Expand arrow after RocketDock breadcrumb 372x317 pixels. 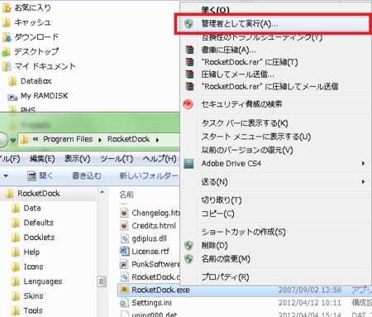pos(157,140)
